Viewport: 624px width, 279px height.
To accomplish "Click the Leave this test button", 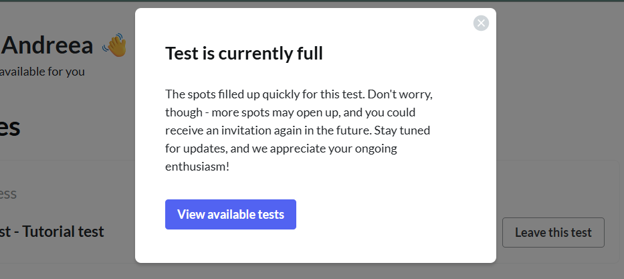I will tap(553, 232).
